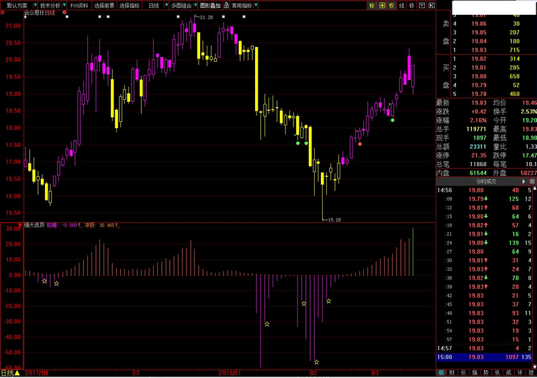Click the small red square at chart top-left corner
Screen dimensions: 537x378
click(x=3, y=12)
